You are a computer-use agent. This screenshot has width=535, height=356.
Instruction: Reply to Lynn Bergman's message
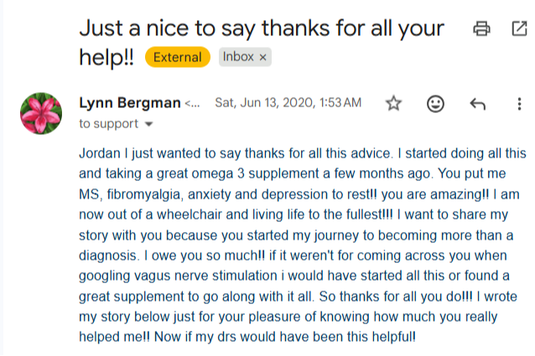point(477,103)
